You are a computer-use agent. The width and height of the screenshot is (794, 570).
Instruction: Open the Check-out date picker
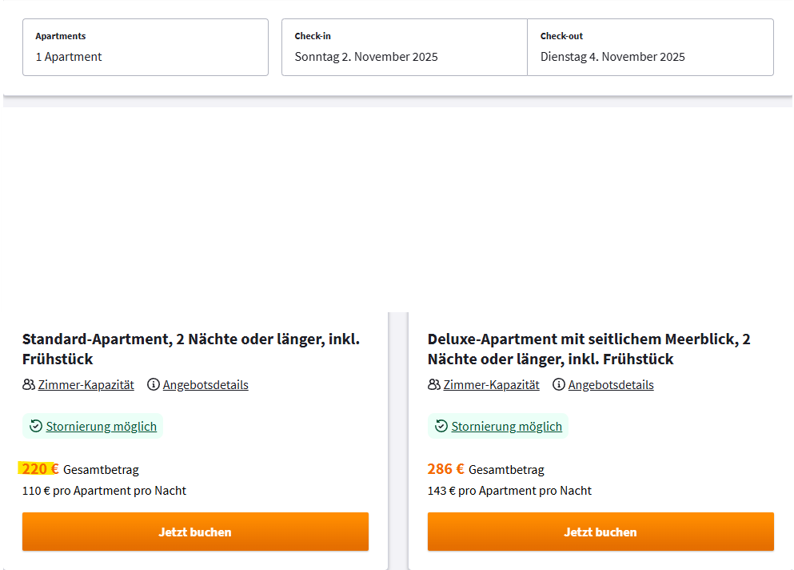tap(651, 47)
